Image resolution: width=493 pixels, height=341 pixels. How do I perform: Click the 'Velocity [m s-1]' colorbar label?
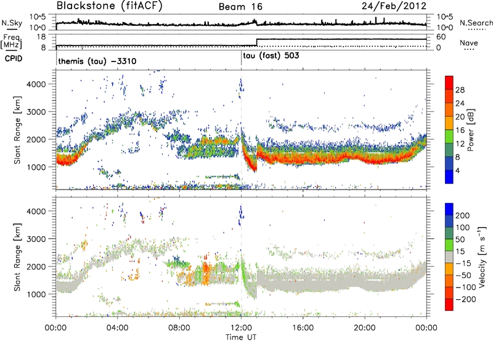click(x=481, y=257)
